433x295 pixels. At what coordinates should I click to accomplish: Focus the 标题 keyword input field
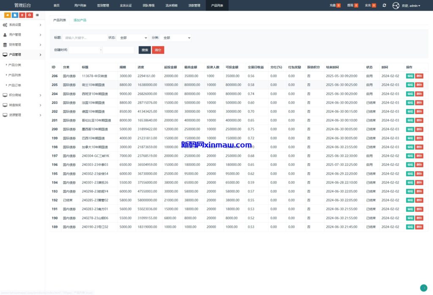(x=85, y=38)
